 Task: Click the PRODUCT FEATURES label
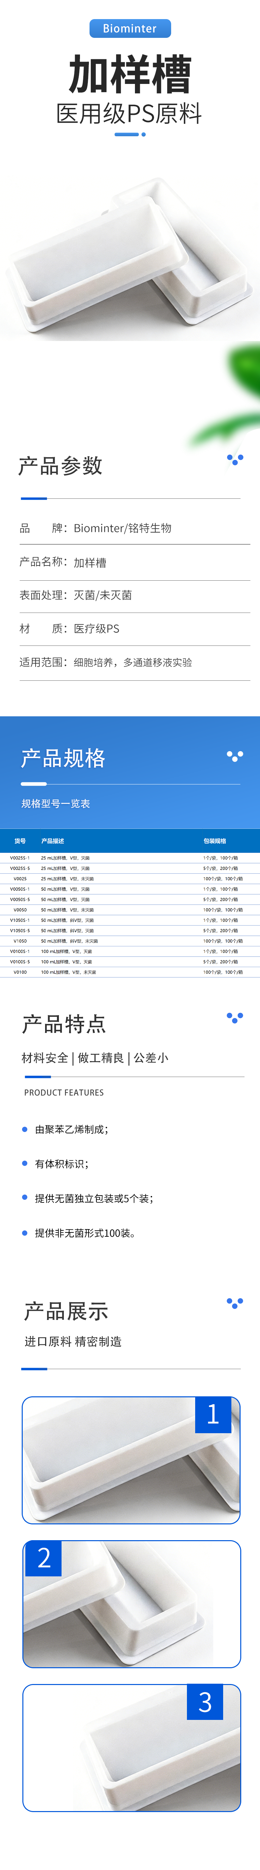(x=64, y=1093)
